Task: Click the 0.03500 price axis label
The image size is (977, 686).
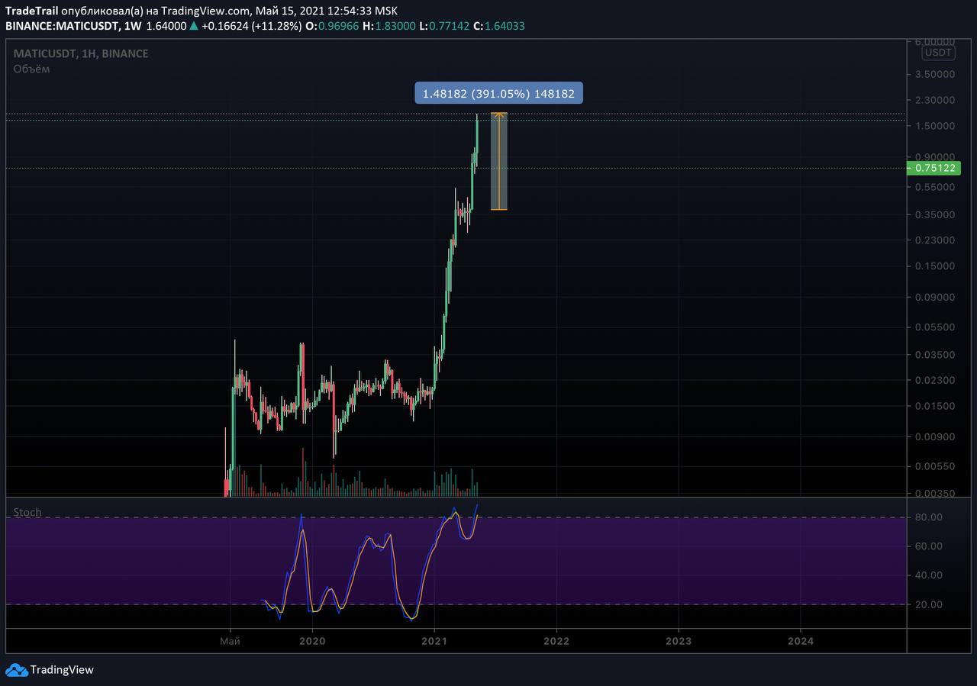Action: click(x=934, y=355)
